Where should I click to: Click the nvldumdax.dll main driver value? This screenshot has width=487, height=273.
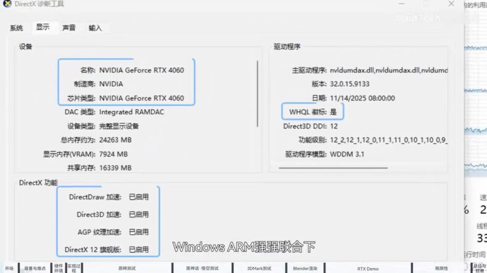pos(388,70)
